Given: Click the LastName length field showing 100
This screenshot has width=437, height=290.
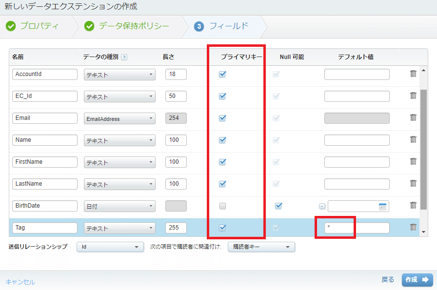Looking at the screenshot, I should pos(176,184).
